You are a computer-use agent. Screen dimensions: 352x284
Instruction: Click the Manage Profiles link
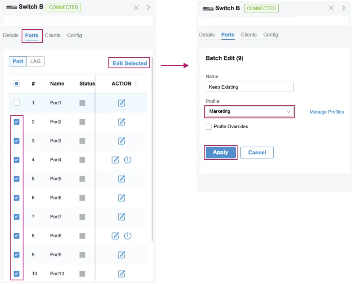[326, 112]
